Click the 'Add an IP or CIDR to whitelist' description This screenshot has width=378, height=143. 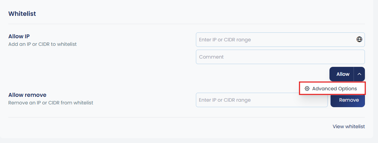pyautogui.click(x=42, y=44)
